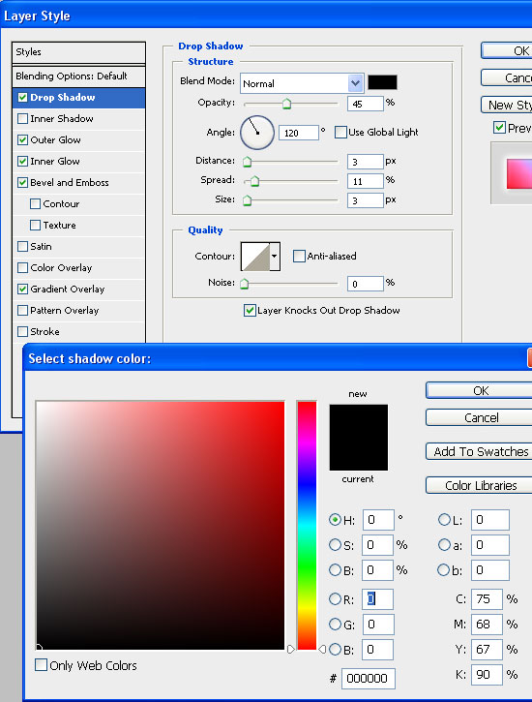Click the black shadow color swatch
The width and height of the screenshot is (532, 702).
tap(382, 82)
